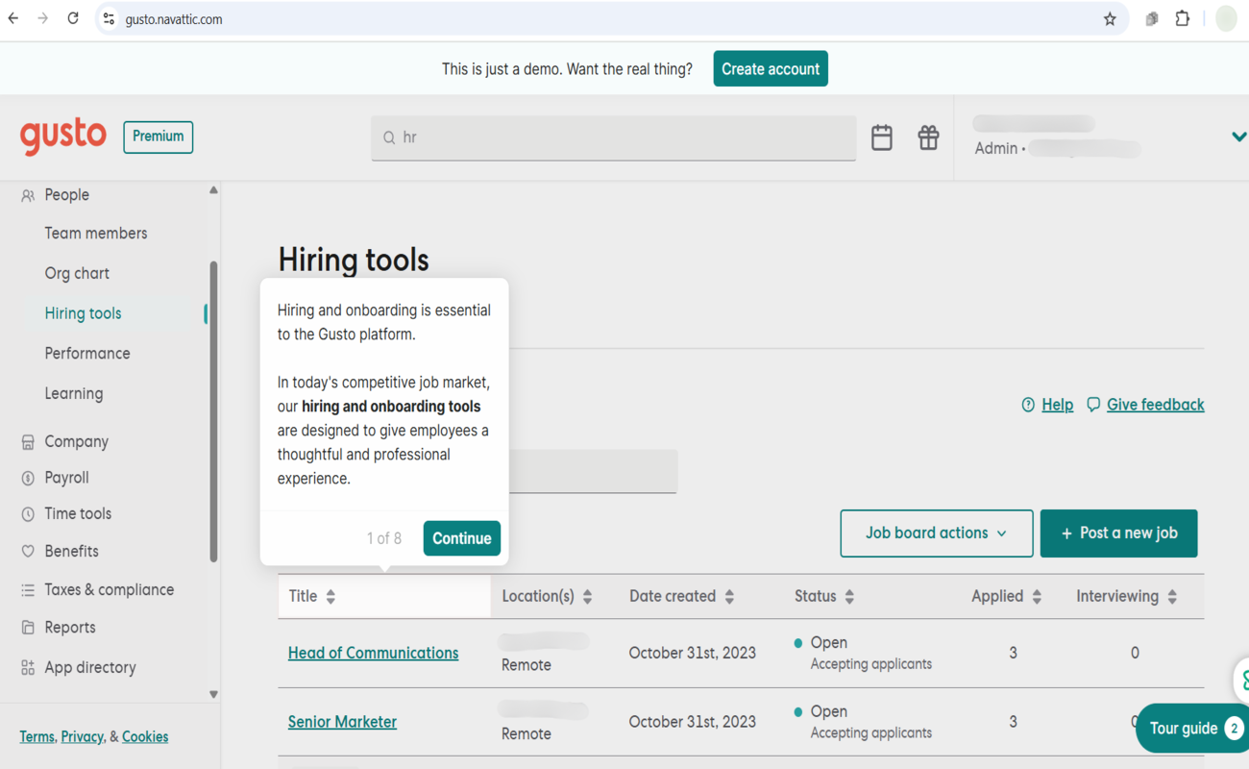Click the Payroll dollar icon in sidebar
The height and width of the screenshot is (769, 1249).
[28, 478]
